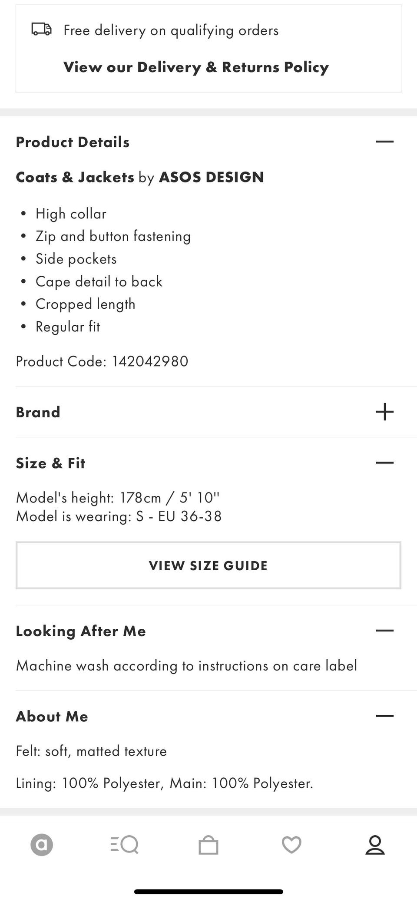Screen dimensions: 417x902
Task: Expand the Brand section plus icon
Action: pyautogui.click(x=385, y=412)
